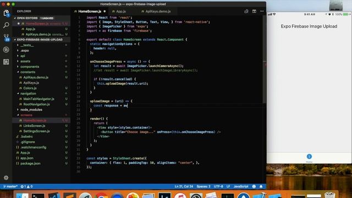Open the Debug view icon

point(6,50)
